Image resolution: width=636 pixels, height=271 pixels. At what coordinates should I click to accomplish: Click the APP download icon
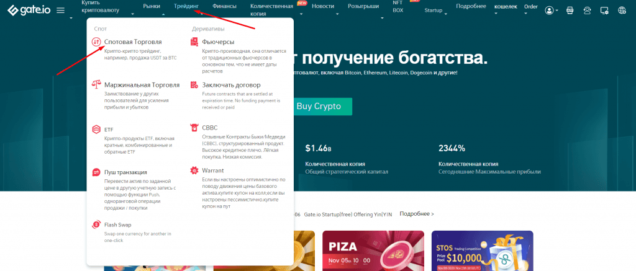pyautogui.click(x=570, y=11)
